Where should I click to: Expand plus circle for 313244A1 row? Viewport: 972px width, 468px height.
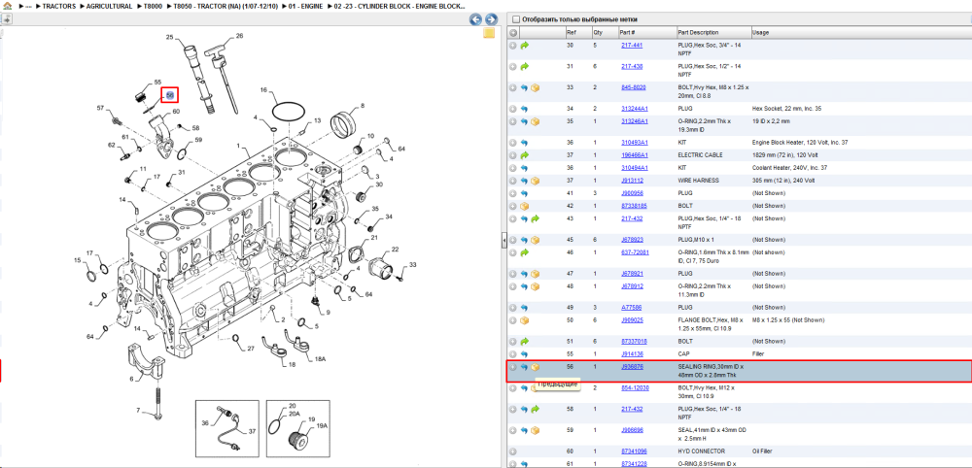point(513,109)
